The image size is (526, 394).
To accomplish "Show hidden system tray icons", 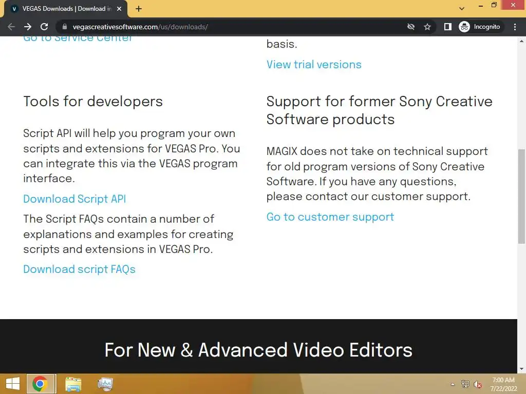I will click(x=453, y=384).
